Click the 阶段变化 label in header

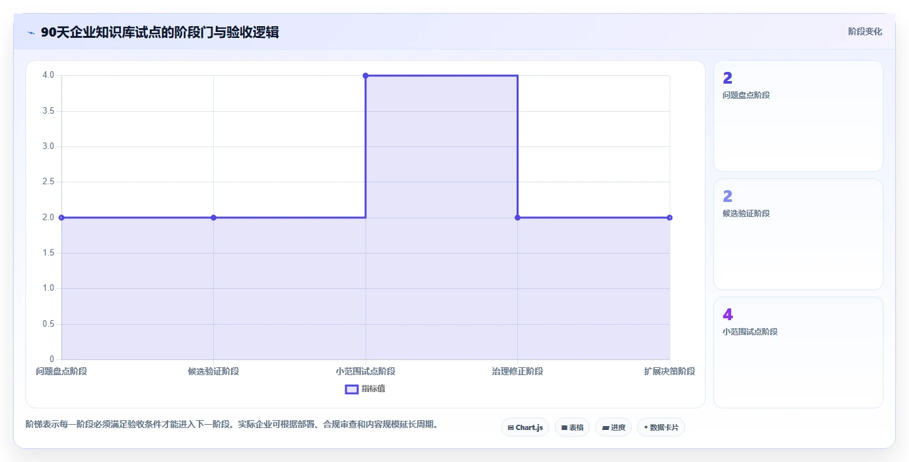[x=865, y=31]
